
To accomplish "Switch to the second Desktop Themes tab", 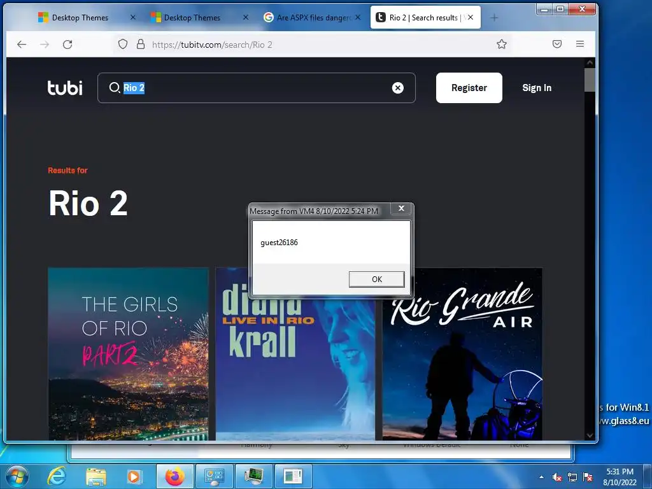I will click(191, 17).
